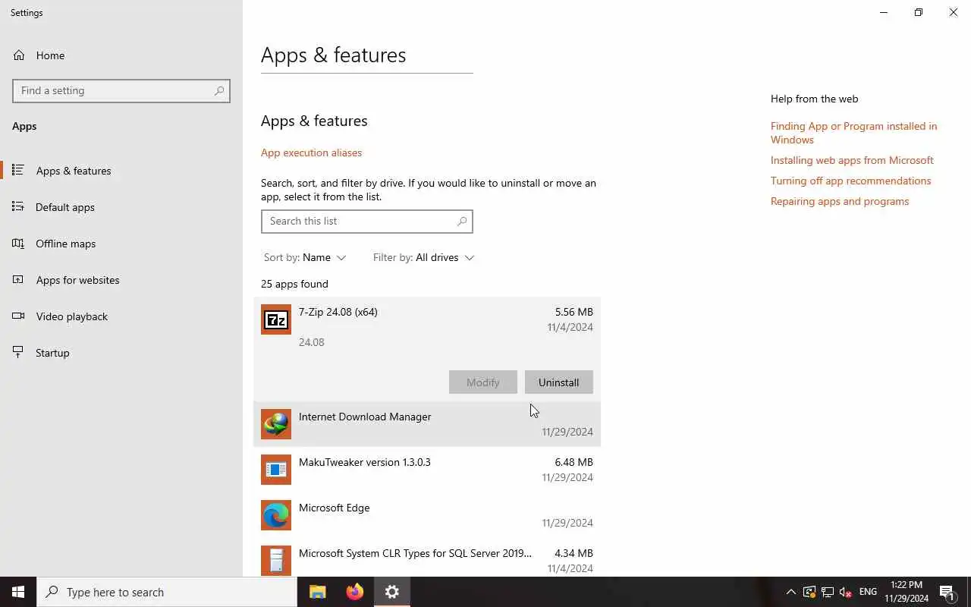Image resolution: width=971 pixels, height=607 pixels.
Task: Click the Settings gear taskbar icon
Action: (x=392, y=592)
